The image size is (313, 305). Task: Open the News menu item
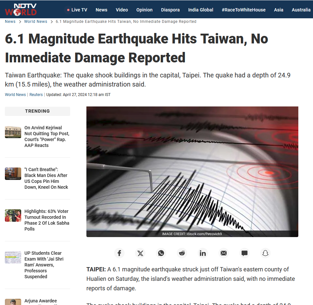[x=101, y=10]
